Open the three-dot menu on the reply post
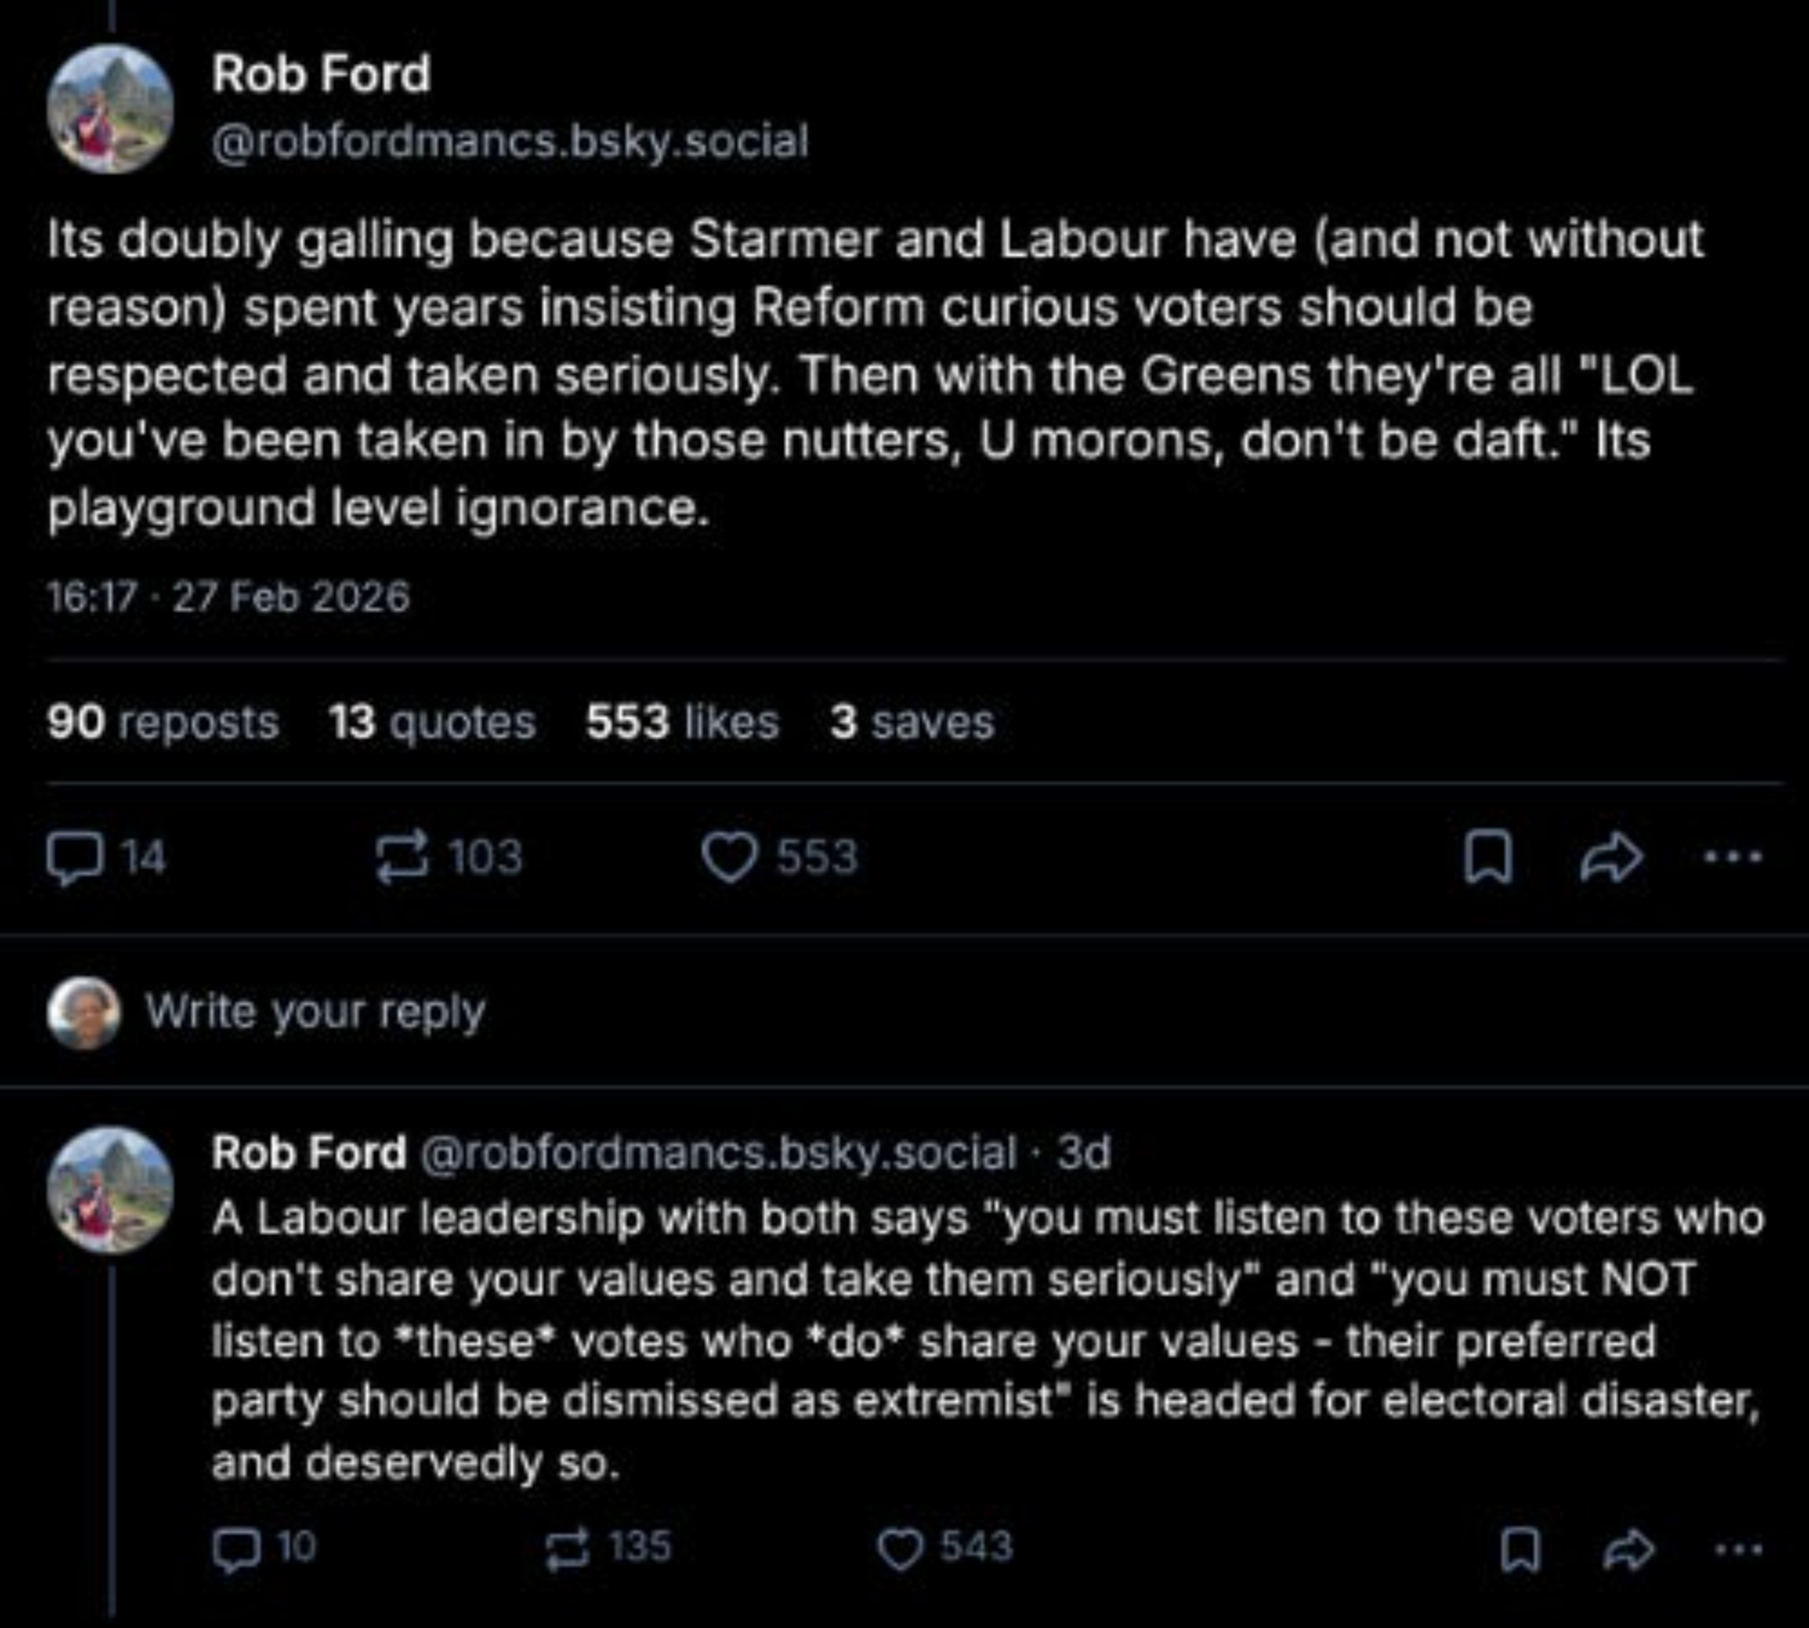Screen dimensions: 1809x1628 pos(1738,1549)
